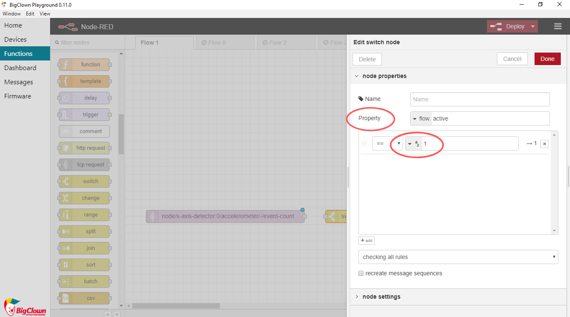Screen dimensions: 570x317
Task: Toggle recreate message sequences checkbox
Action: (x=361, y=274)
